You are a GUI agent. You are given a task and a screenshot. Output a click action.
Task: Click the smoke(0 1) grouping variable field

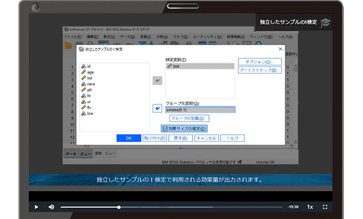point(201,109)
